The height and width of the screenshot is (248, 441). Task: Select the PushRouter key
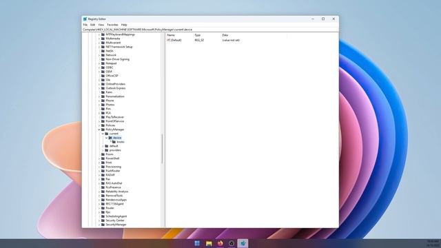[113, 171]
